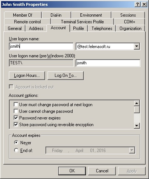Go to the Organization tab

(x=131, y=28)
